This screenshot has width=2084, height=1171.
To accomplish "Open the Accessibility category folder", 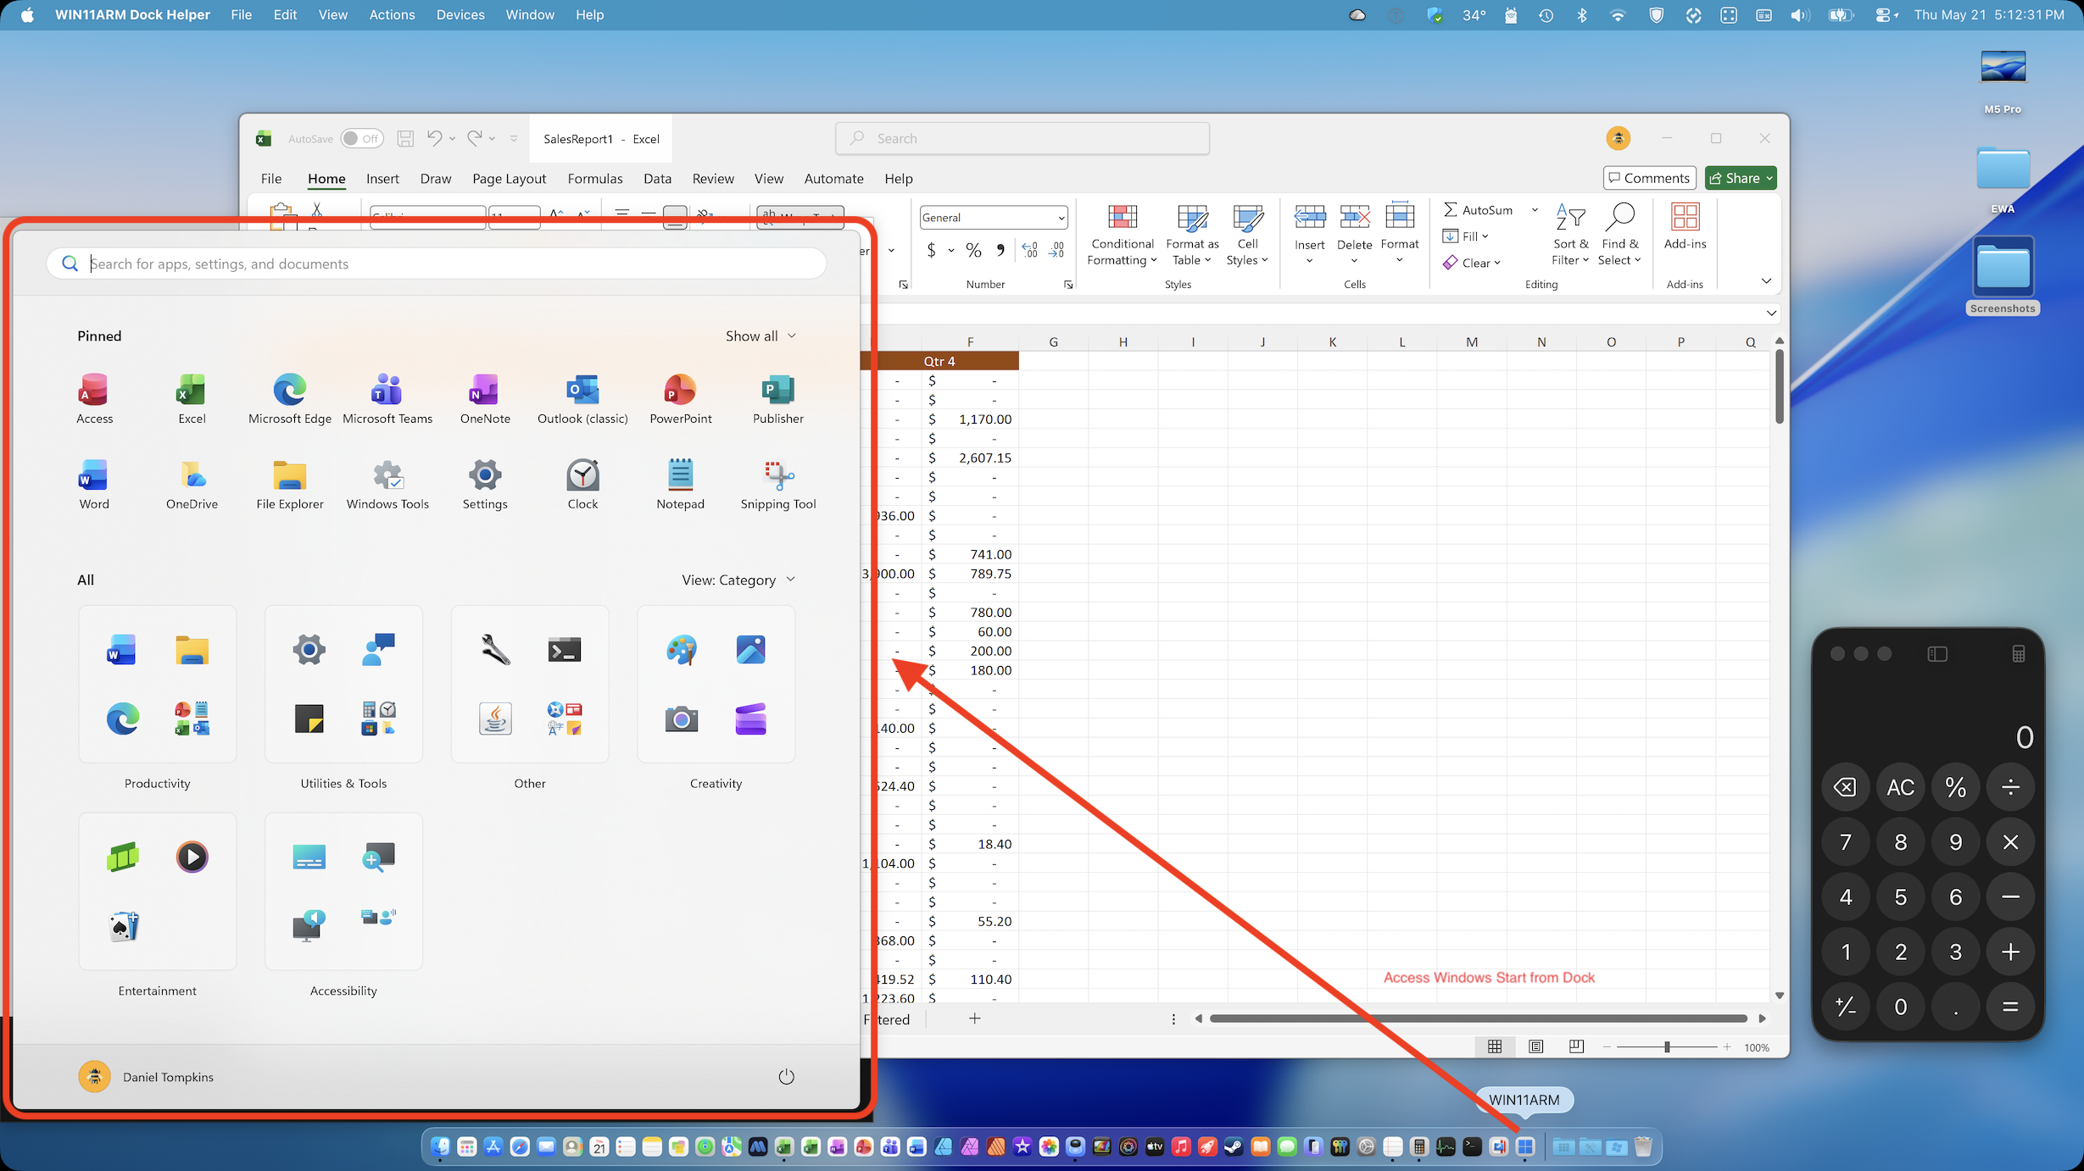I will point(343,891).
